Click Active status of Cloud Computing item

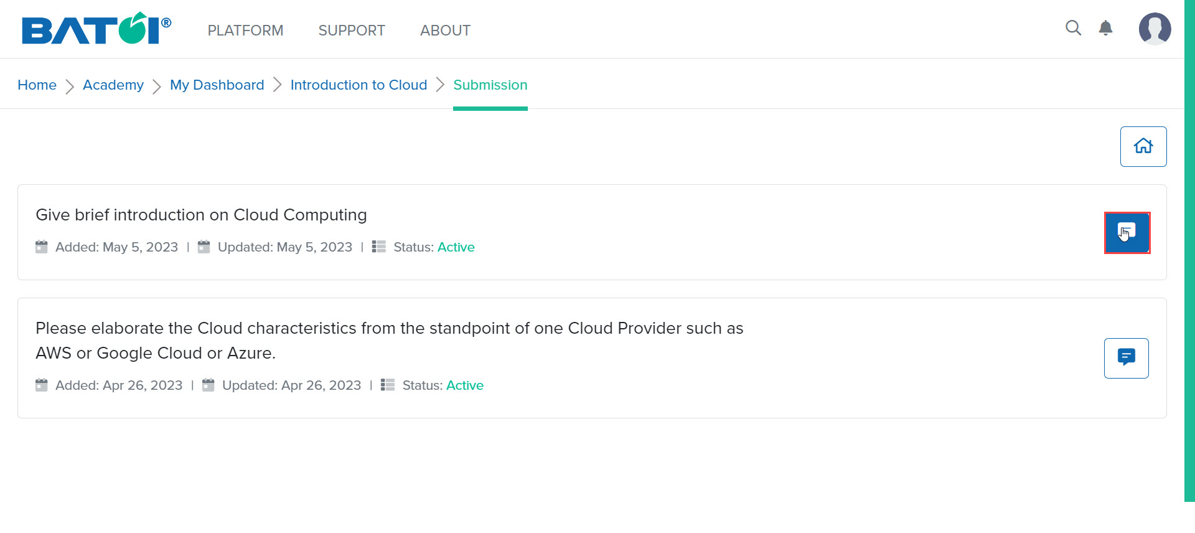coord(456,247)
